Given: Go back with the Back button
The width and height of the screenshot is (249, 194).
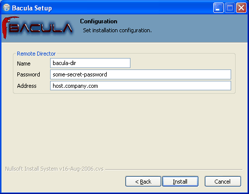Looking at the screenshot, I should point(143,182).
